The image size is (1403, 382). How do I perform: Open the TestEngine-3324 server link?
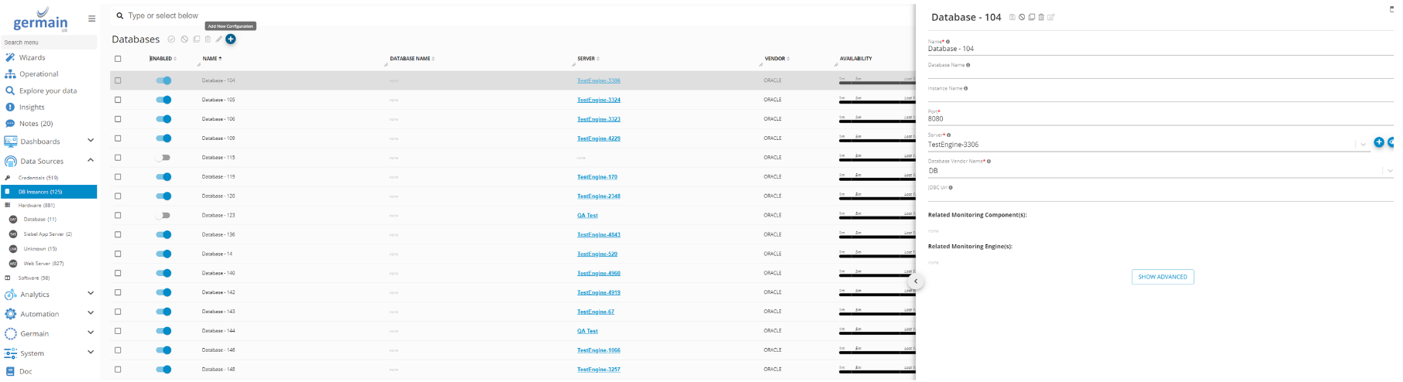pyautogui.click(x=598, y=100)
